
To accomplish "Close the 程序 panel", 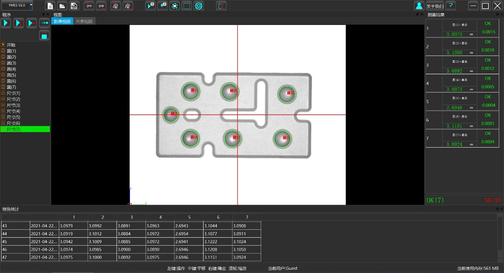I will [48, 15].
